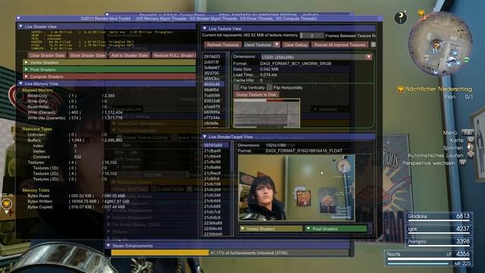Click Dump Texture to Disk
This screenshot has height=273, width=485.
(256, 94)
